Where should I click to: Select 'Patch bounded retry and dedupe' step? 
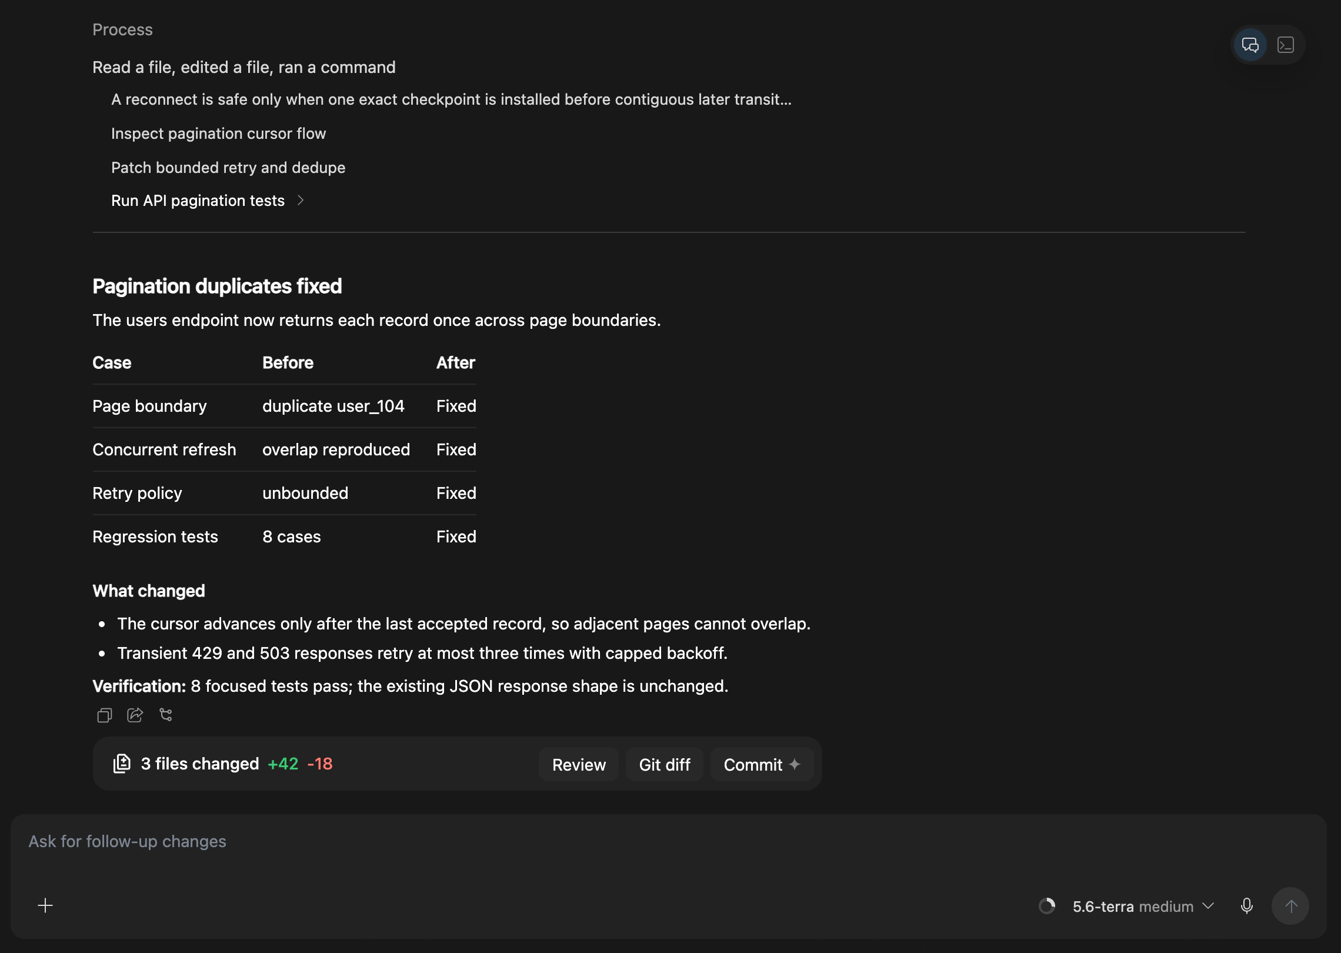pos(228,168)
